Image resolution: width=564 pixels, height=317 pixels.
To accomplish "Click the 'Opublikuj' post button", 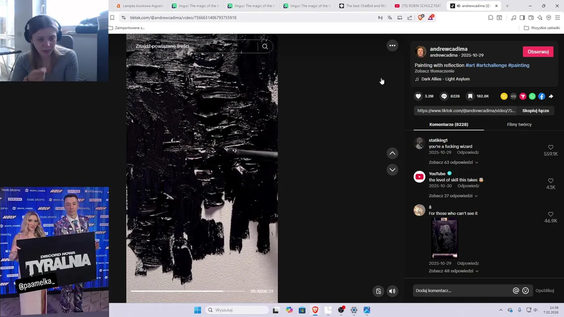I will point(545,291).
